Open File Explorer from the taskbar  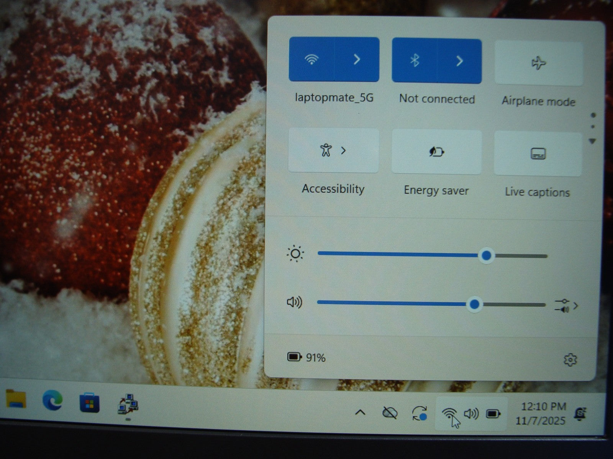(x=16, y=400)
